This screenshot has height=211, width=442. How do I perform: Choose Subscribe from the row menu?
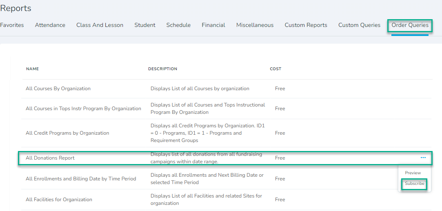coord(414,184)
